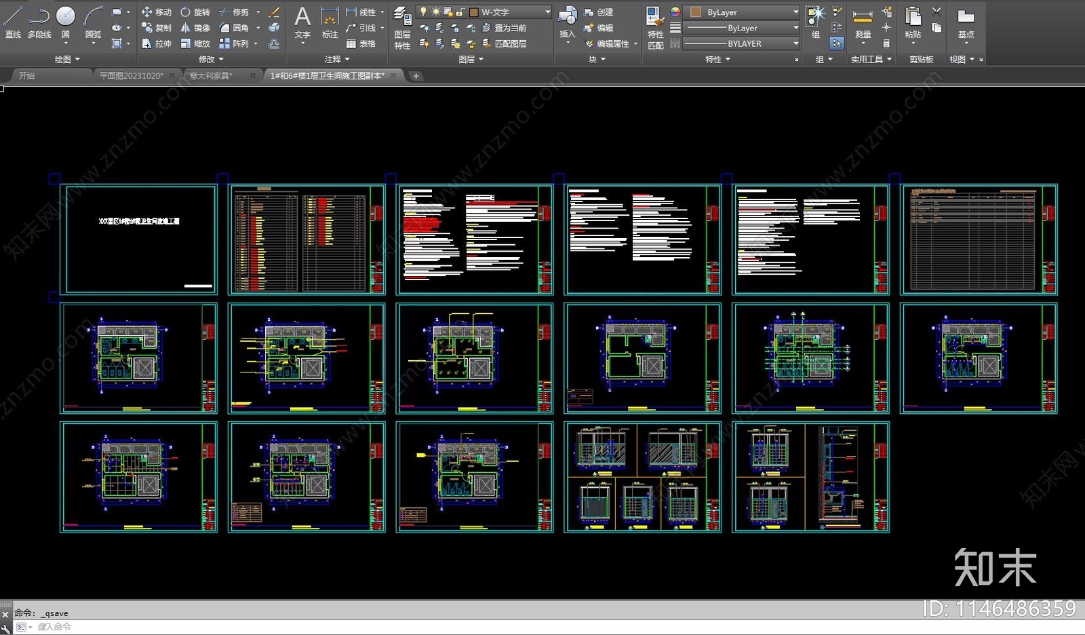Click 创建 (Create block) button

(599, 12)
